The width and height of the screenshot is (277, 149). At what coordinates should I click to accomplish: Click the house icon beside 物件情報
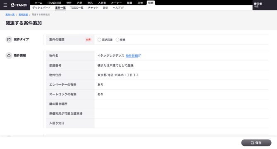[9, 56]
